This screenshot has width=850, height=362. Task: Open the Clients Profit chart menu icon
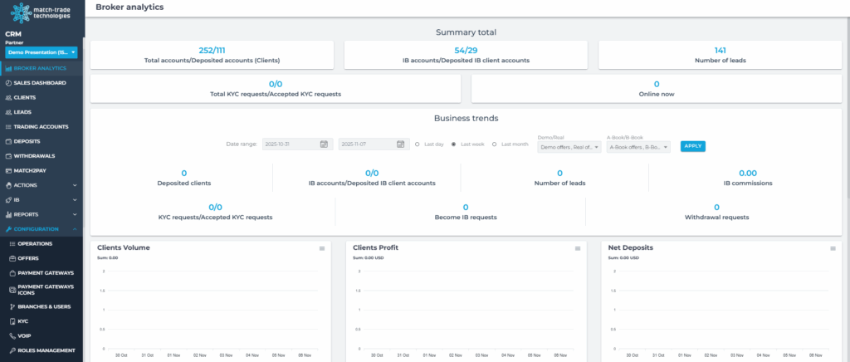577,248
